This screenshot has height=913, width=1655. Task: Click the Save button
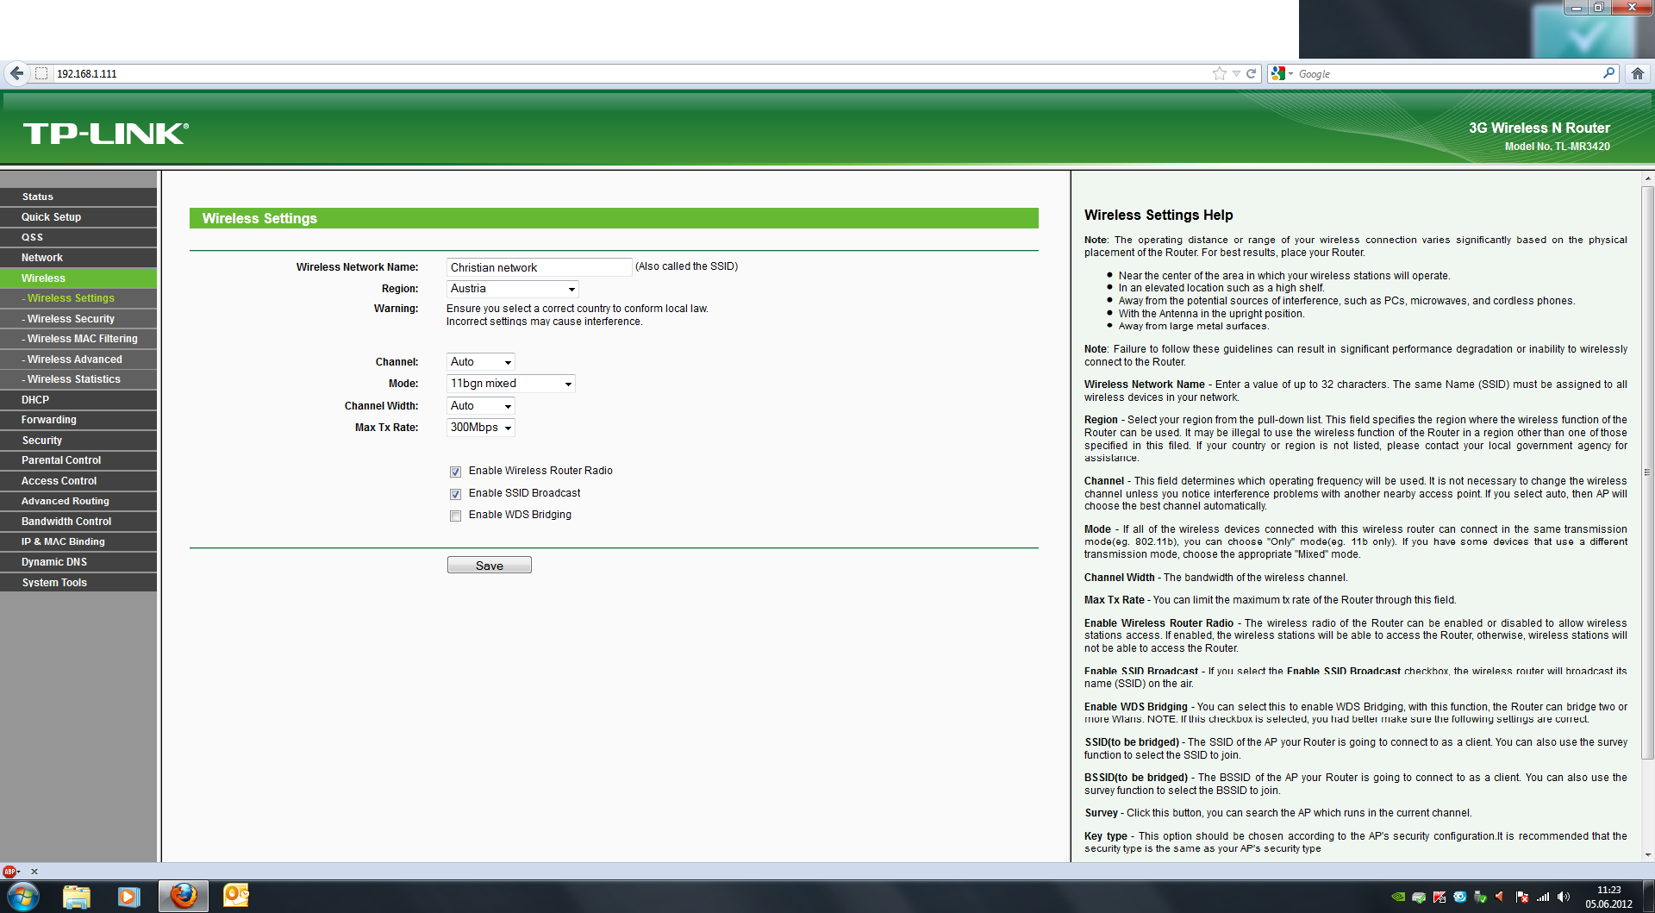(489, 566)
